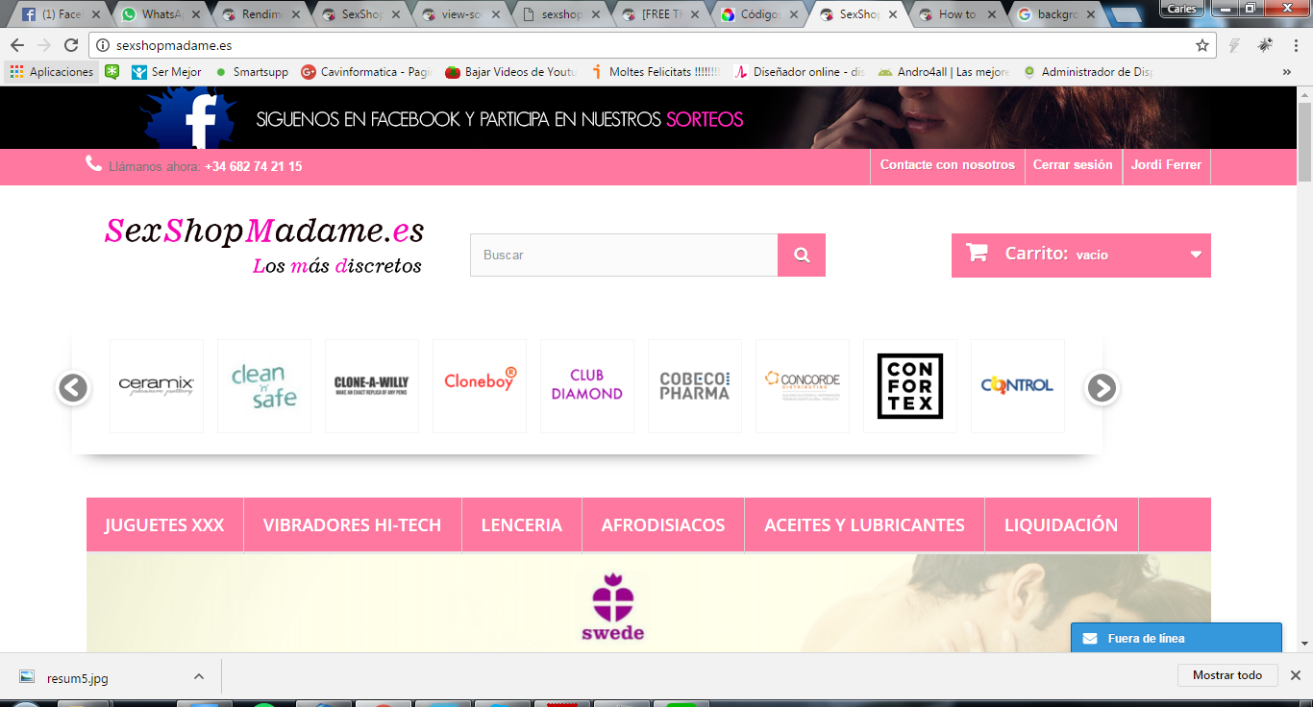This screenshot has height=707, width=1313.
Task: Slide brand carousel to previous logos
Action: pyautogui.click(x=73, y=387)
